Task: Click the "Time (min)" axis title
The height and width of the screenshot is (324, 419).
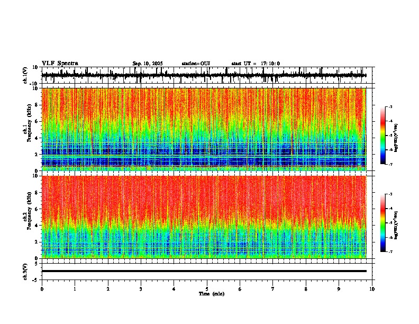Action: coord(212,294)
